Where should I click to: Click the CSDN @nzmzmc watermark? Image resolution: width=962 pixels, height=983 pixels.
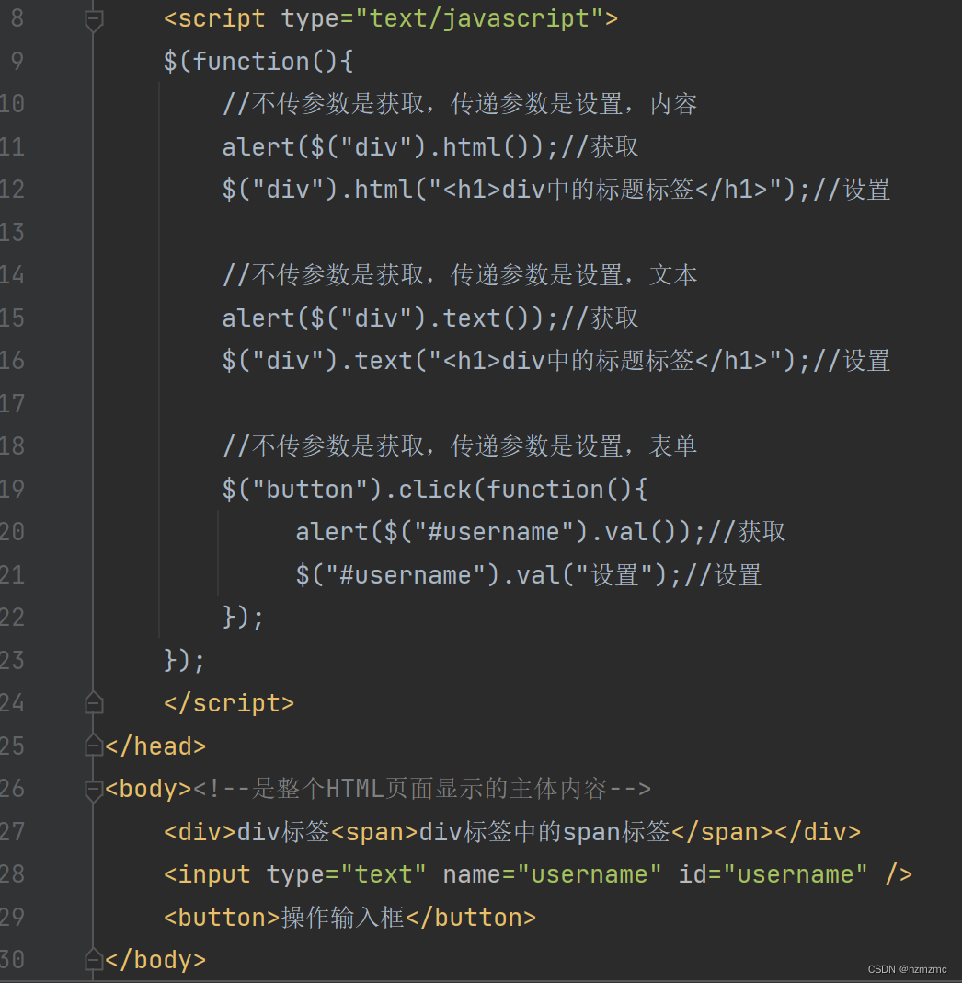click(x=907, y=969)
